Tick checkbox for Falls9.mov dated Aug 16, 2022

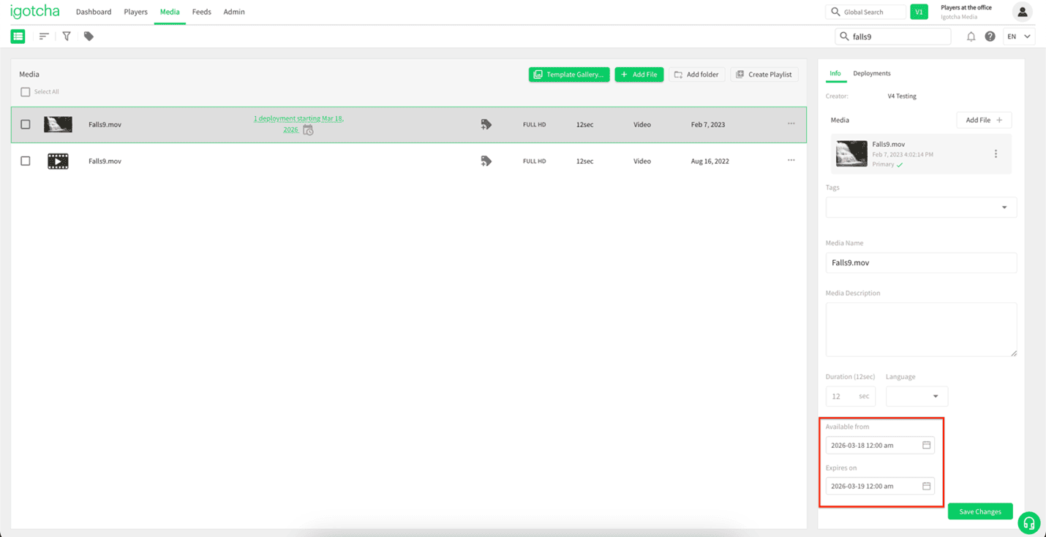click(26, 161)
